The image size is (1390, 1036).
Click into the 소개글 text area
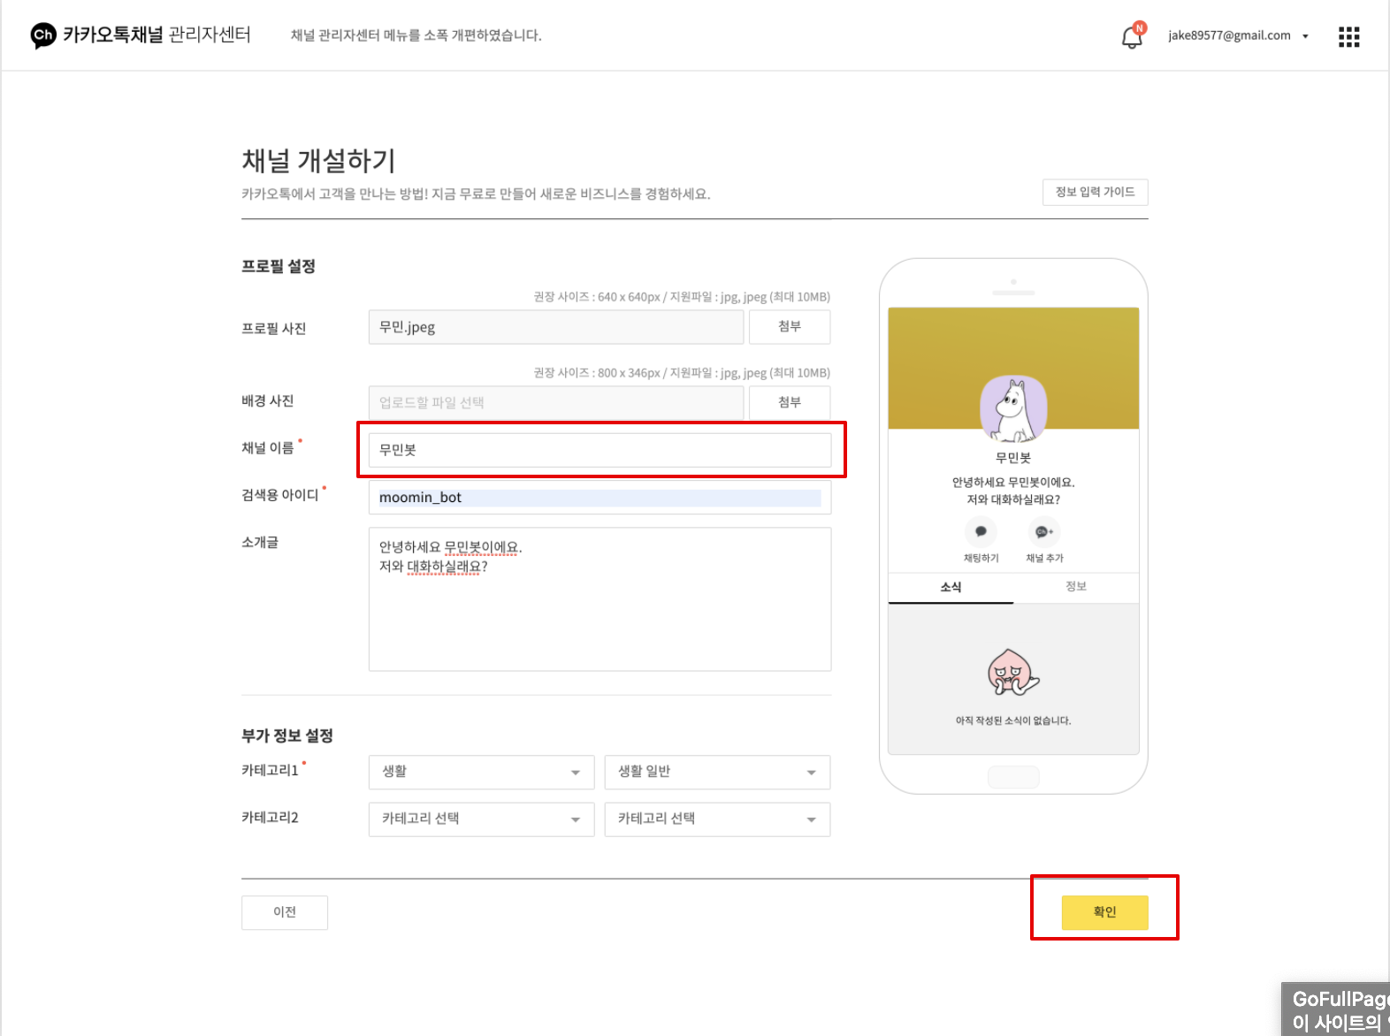(x=600, y=599)
